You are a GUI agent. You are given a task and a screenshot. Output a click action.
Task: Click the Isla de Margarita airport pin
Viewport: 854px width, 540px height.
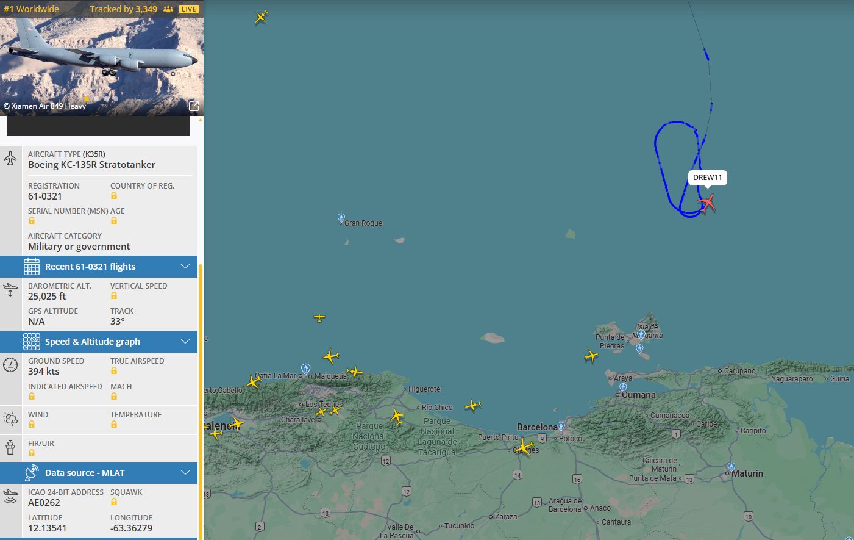(x=641, y=334)
